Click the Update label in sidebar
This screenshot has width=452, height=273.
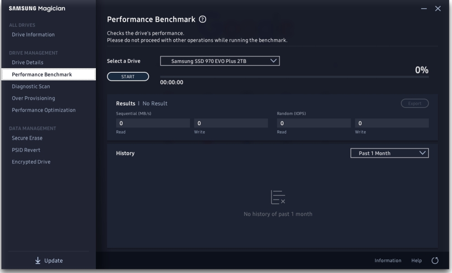coord(53,261)
